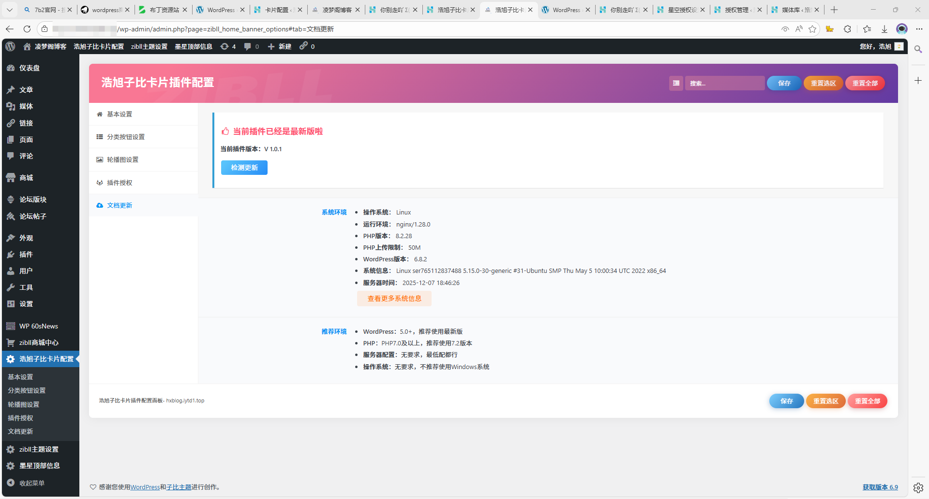Open 外观 in the admin menu
The width and height of the screenshot is (929, 499).
point(26,238)
